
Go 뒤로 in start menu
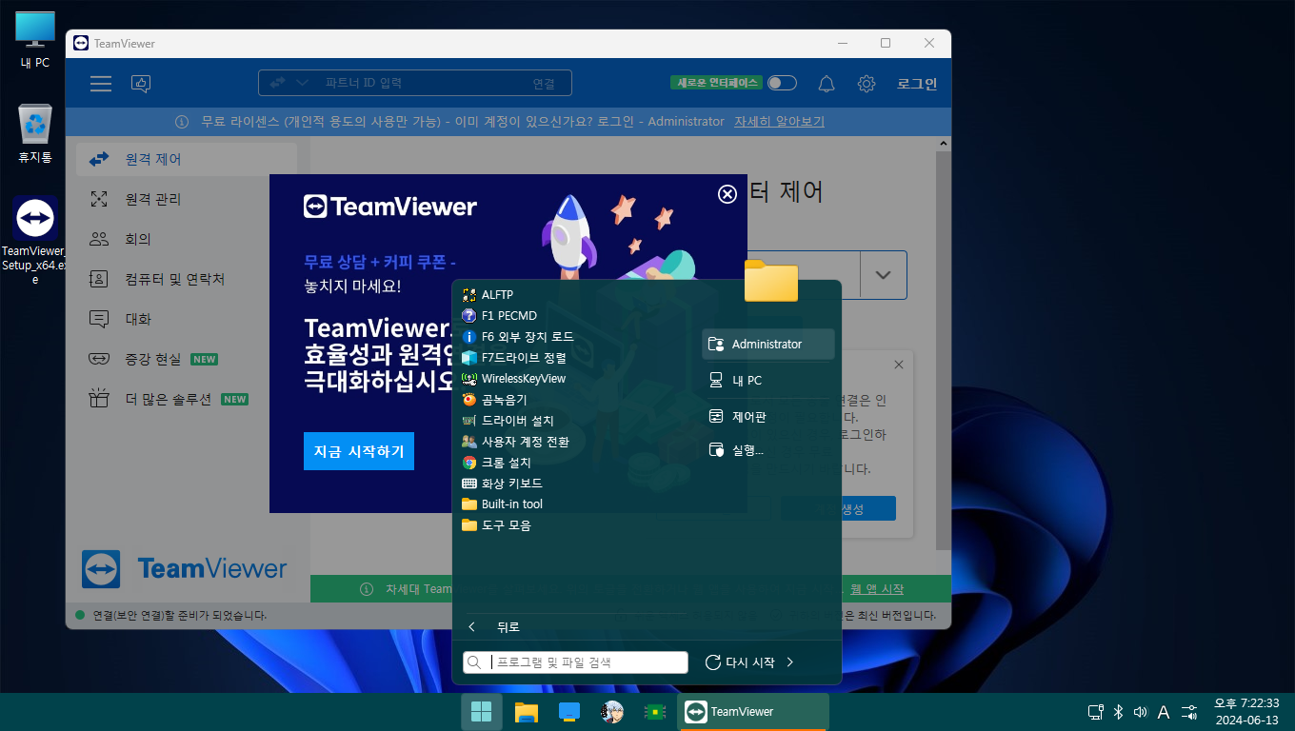(495, 627)
